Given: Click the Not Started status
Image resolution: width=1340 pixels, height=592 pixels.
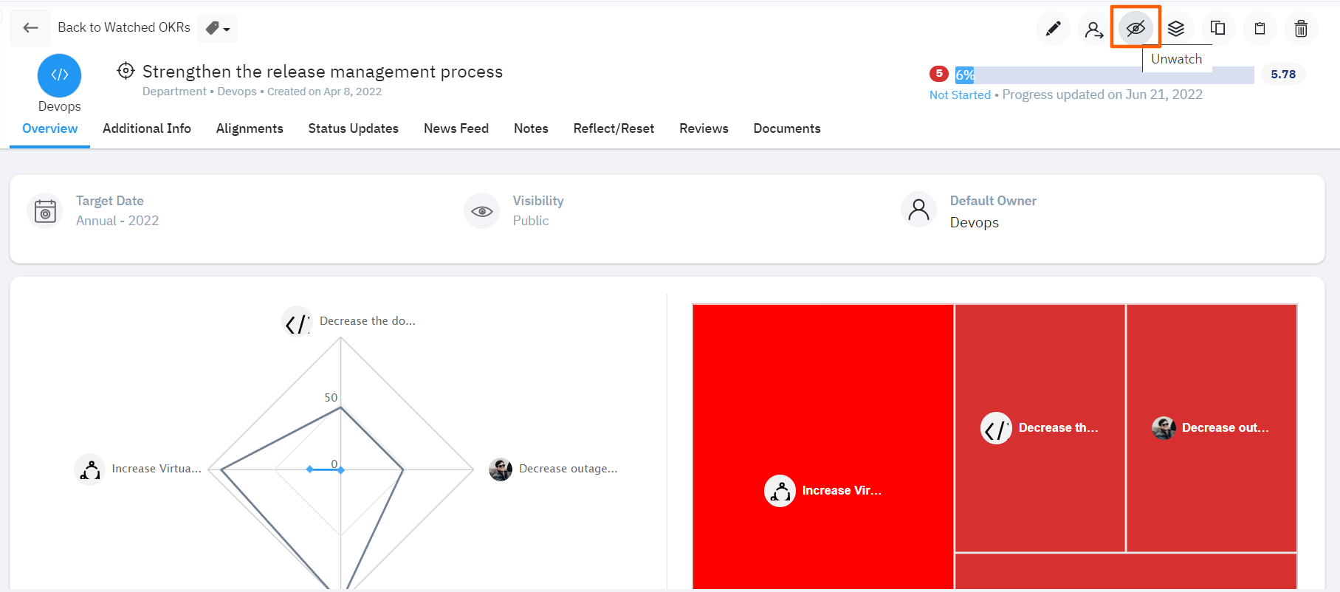Looking at the screenshot, I should pos(960,94).
